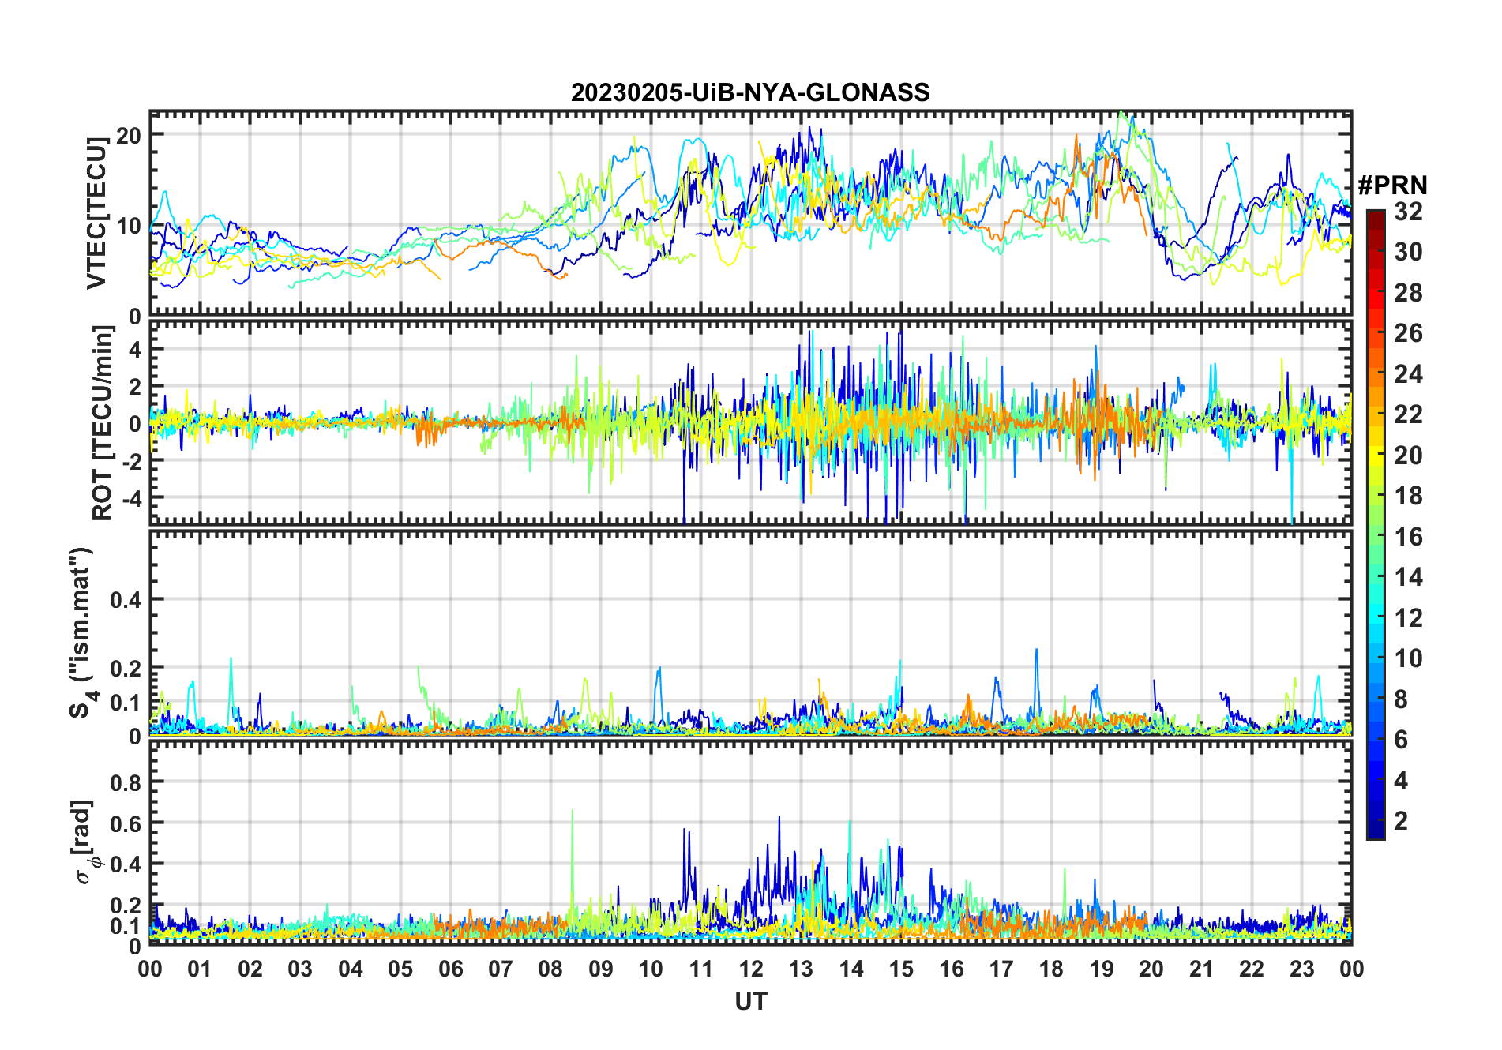Click the S4 ("ism.mat") y-axis label

pos(83,633)
